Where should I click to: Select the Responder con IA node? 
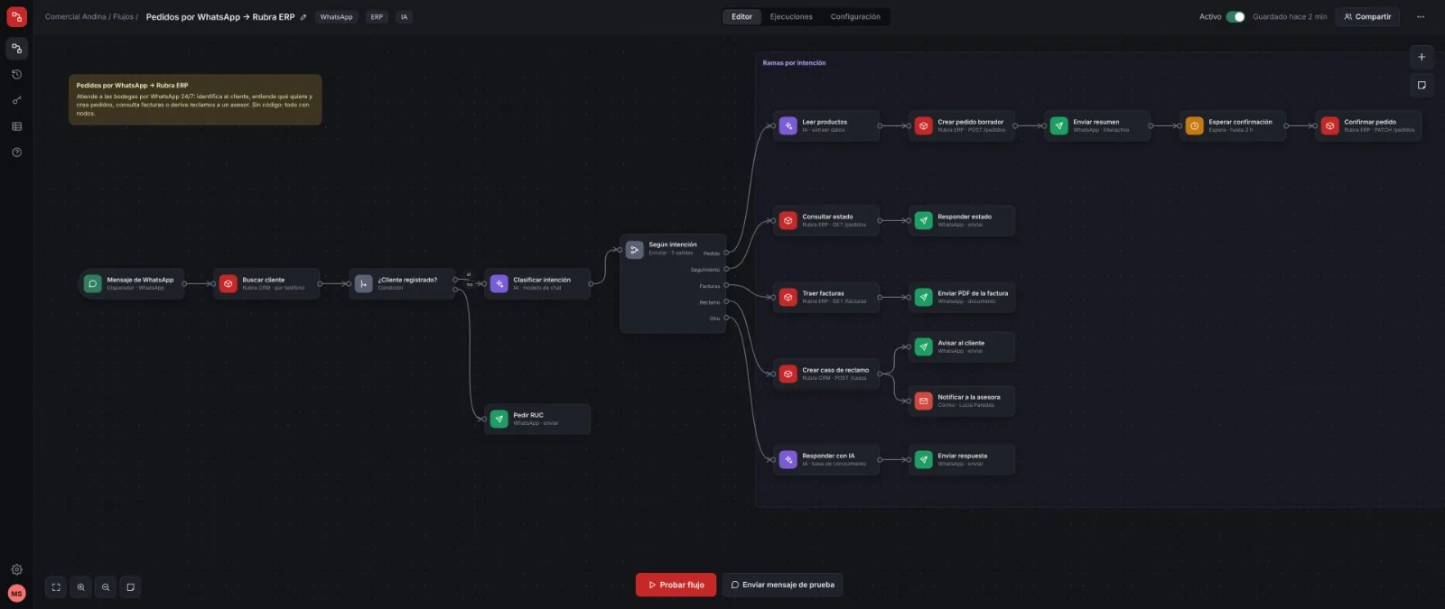[x=826, y=459]
